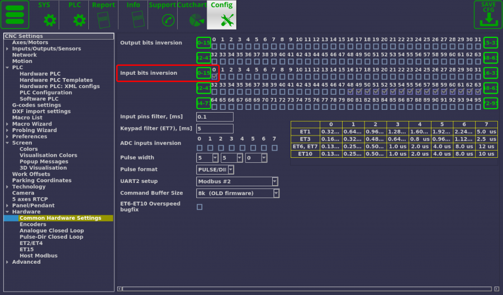
Task: Open the Report document icon
Action: pyautogui.click(x=103, y=20)
